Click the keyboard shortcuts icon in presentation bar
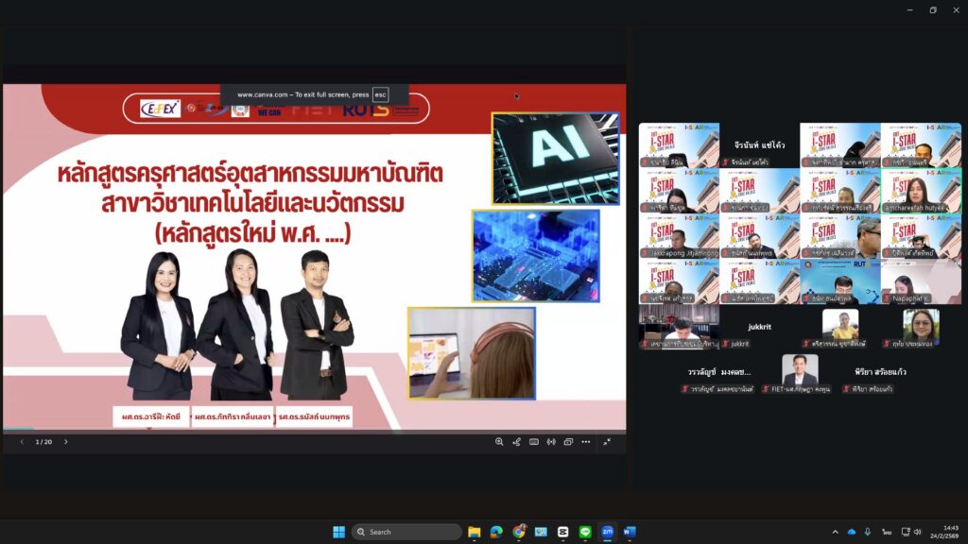 coord(534,442)
